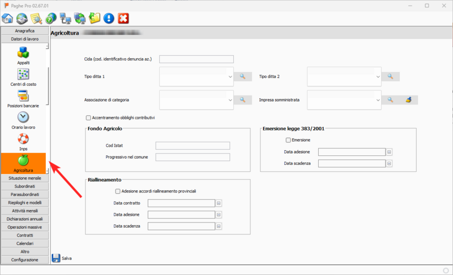The height and width of the screenshot is (275, 453).
Task: Open the Appalti sidebar icon
Action: [x=24, y=53]
